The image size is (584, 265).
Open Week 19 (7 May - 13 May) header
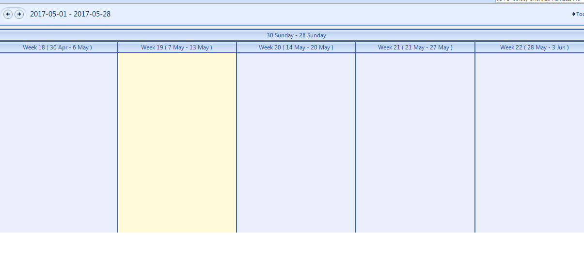tap(177, 47)
